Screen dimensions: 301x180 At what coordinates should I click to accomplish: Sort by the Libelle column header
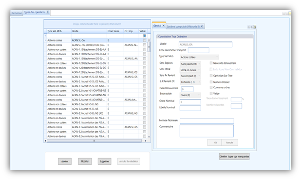click(x=89, y=31)
